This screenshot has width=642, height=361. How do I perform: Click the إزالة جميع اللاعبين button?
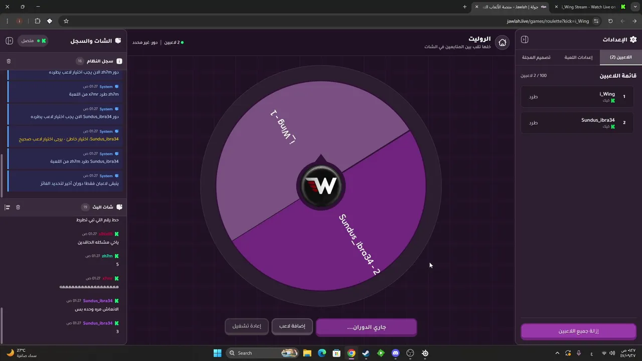[578, 331]
